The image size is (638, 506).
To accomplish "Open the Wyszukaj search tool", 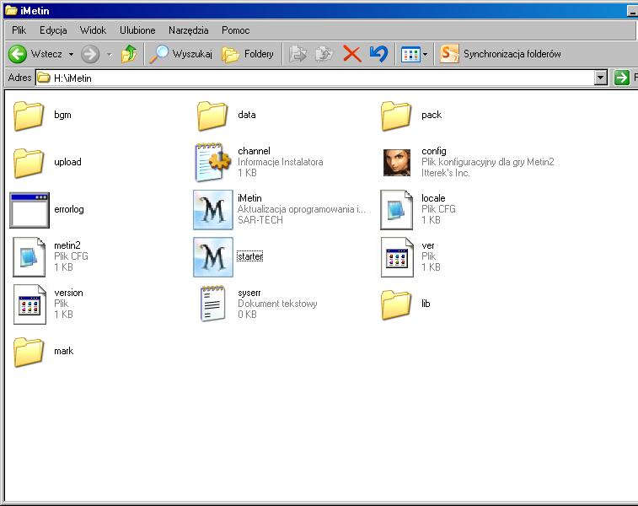I will 180,54.
